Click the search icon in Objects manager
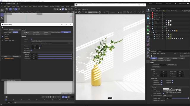 click(183, 11)
